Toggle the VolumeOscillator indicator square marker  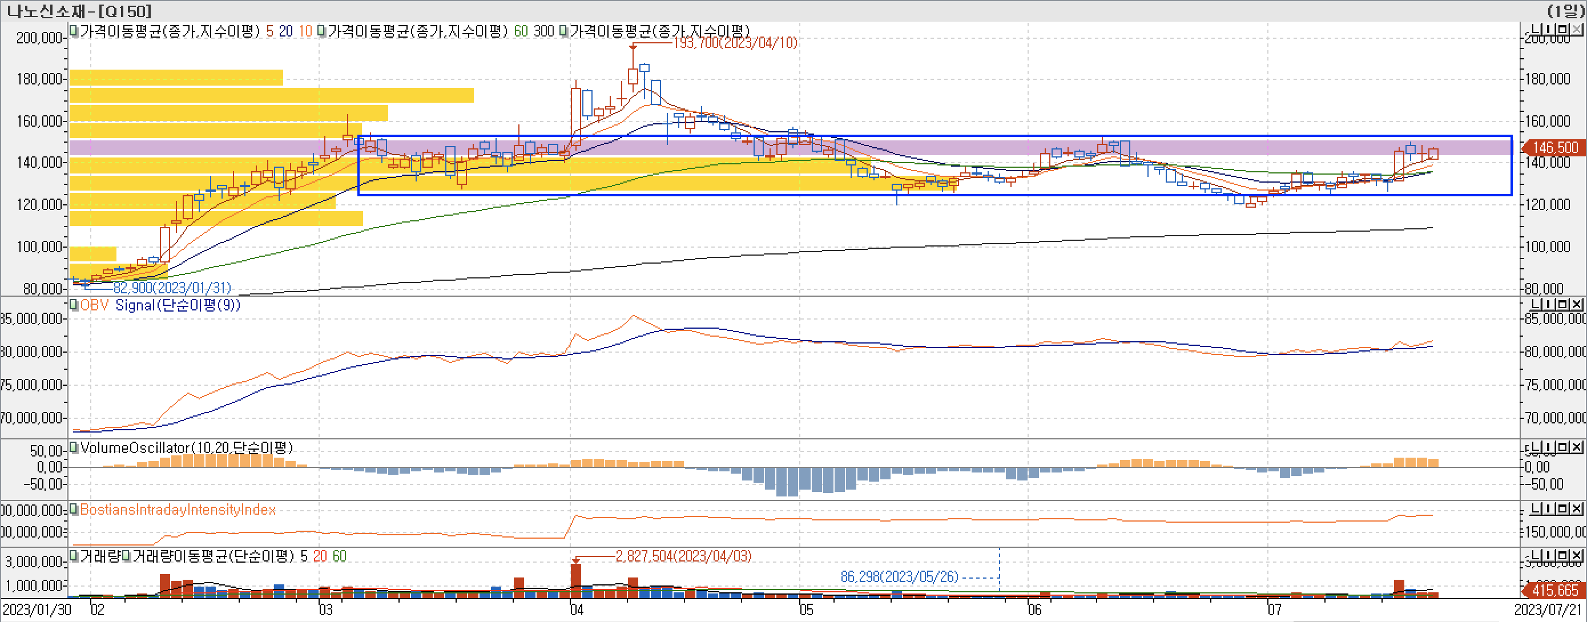[74, 447]
